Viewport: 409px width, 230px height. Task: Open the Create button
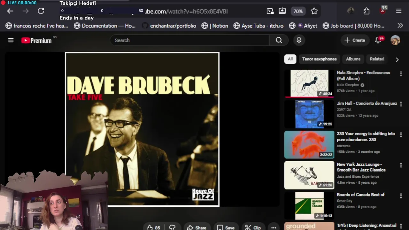tap(355, 40)
